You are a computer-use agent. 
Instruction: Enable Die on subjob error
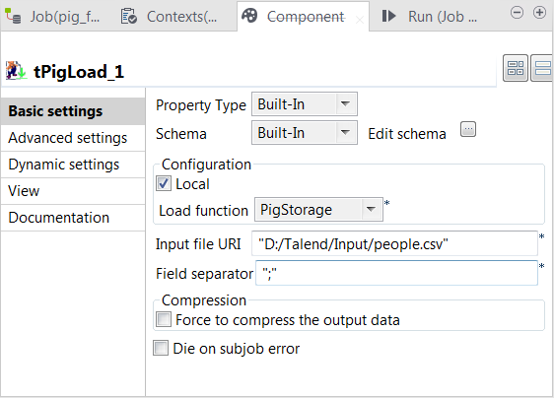coord(161,348)
